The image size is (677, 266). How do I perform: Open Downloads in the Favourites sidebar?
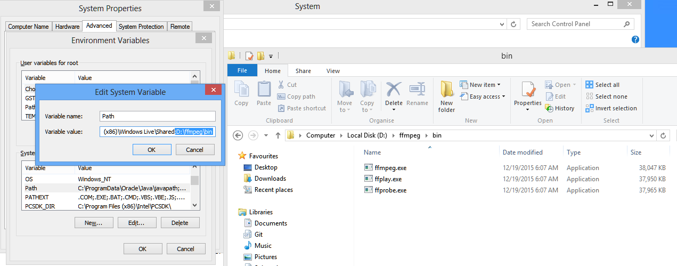270,179
